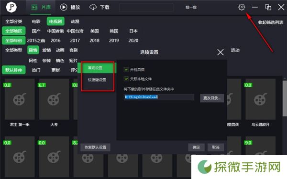Select the 运动 genre filter
This screenshot has height=179, width=287.
235,50
